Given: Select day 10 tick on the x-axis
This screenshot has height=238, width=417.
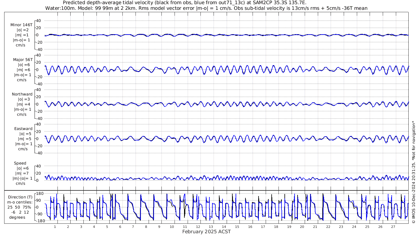Looking at the screenshot, I should tap(172, 227).
